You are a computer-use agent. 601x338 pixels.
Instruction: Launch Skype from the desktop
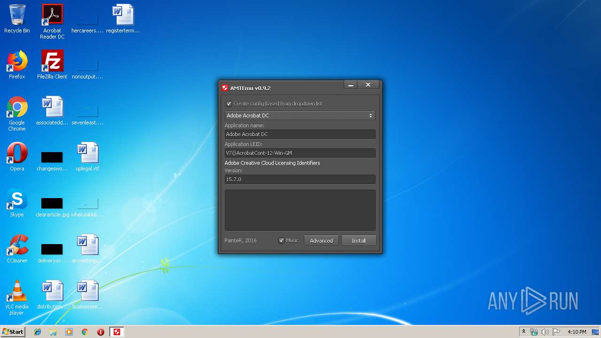coord(17,203)
